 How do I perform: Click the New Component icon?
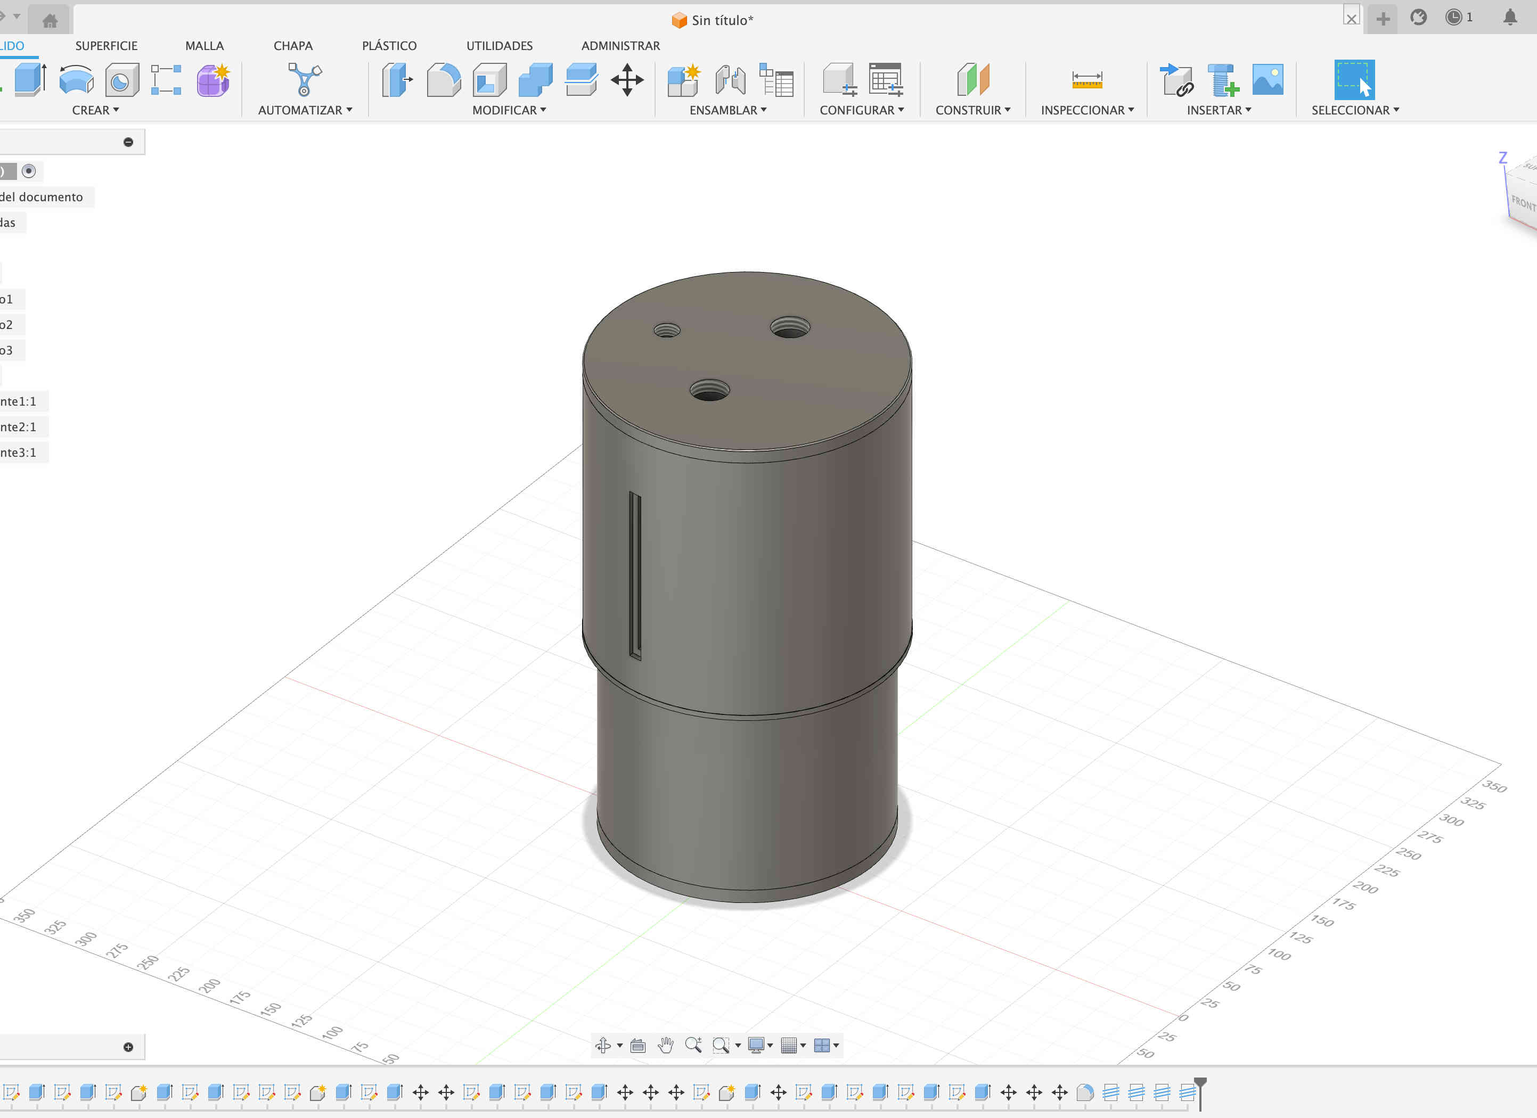(x=684, y=79)
